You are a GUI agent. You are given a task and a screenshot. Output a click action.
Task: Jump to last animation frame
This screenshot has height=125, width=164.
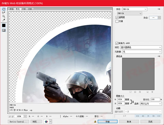point(159,116)
